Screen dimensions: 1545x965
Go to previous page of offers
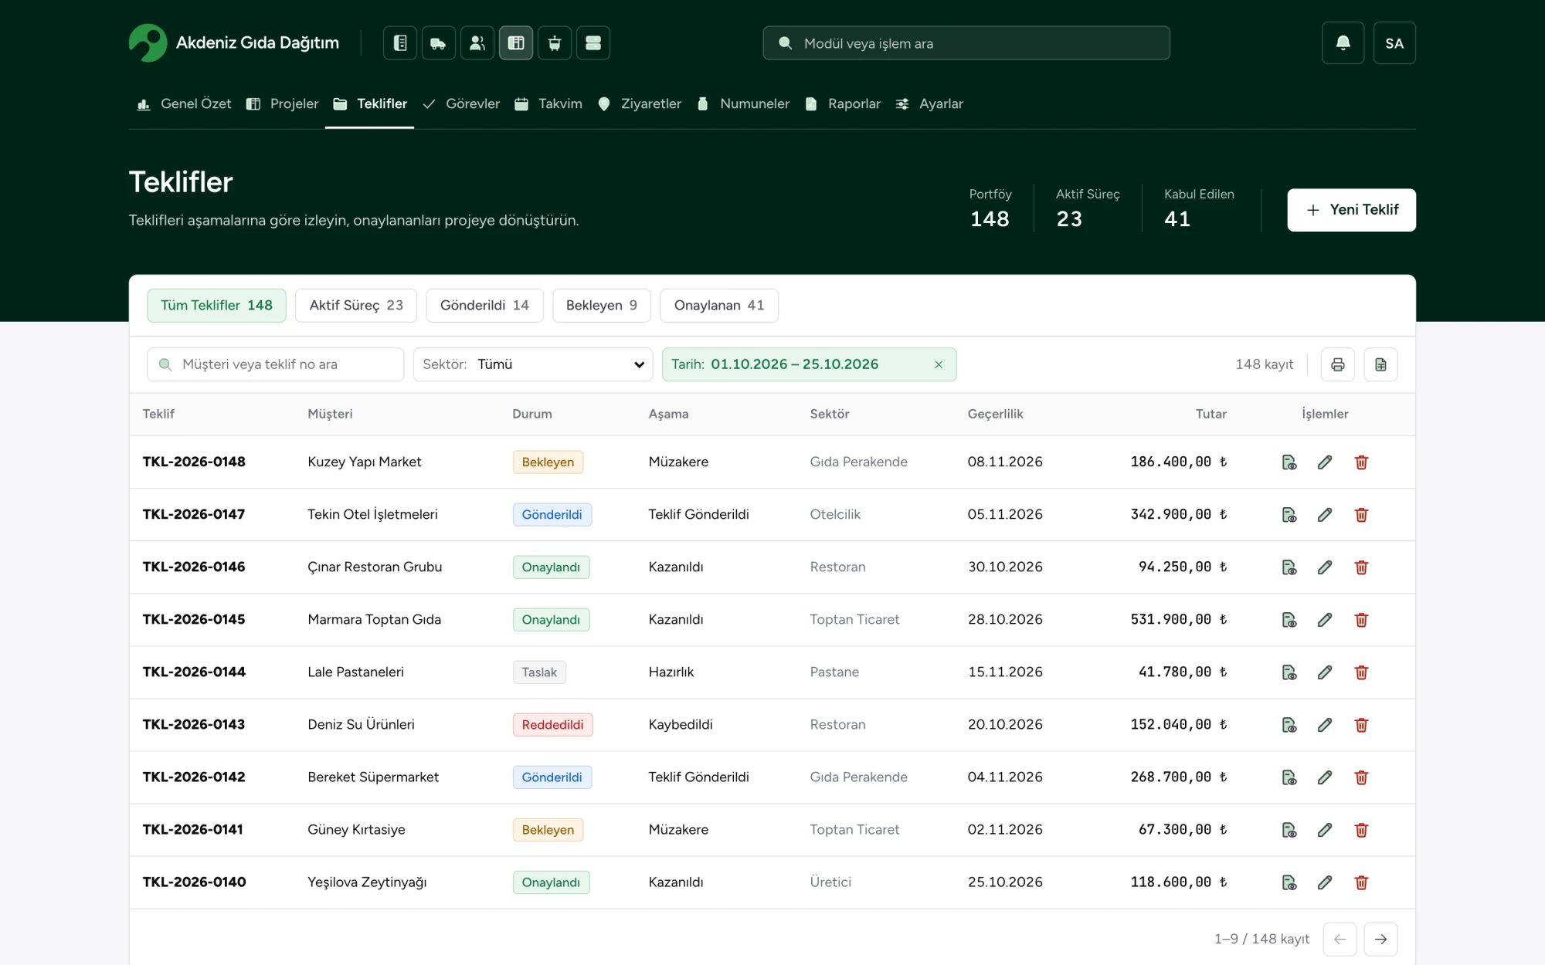(1340, 940)
